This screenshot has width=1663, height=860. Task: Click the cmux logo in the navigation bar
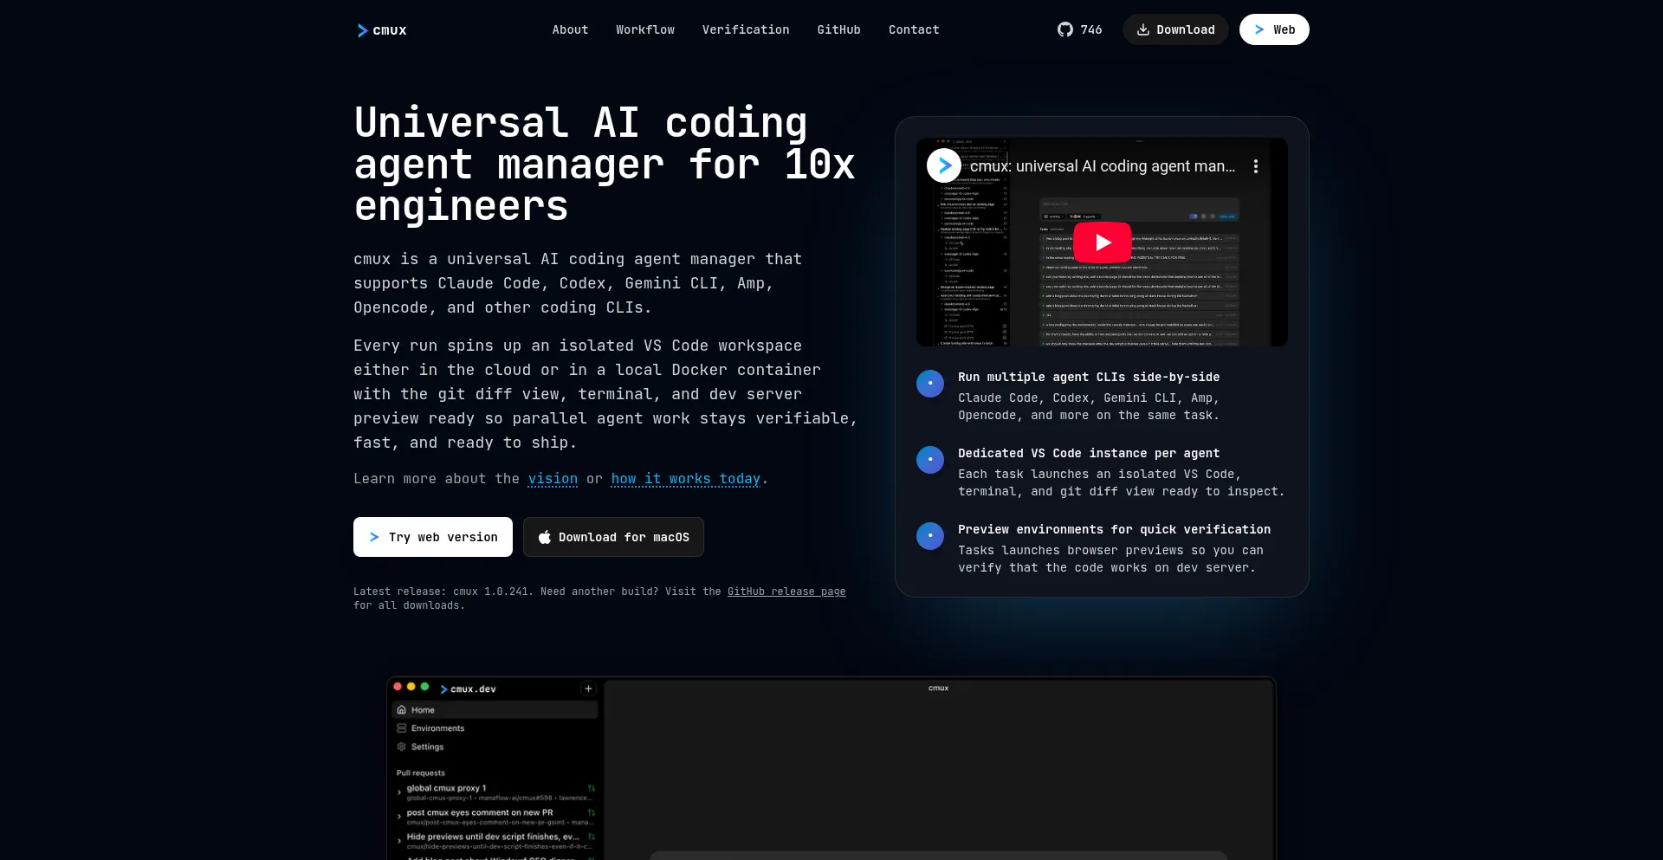(x=381, y=29)
